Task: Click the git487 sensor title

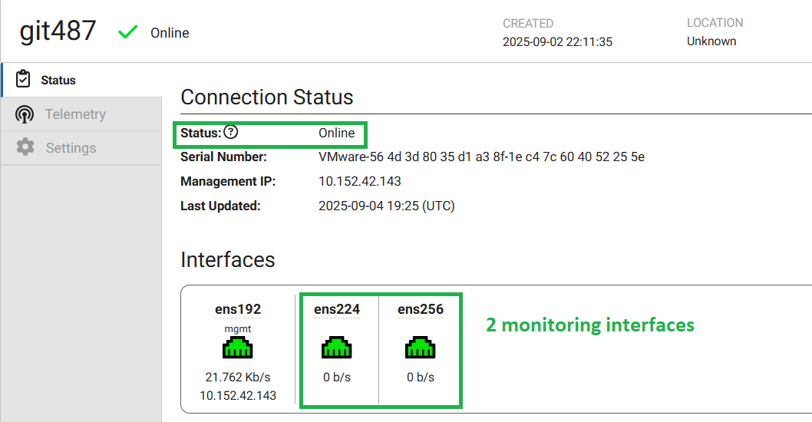Action: pos(58,31)
